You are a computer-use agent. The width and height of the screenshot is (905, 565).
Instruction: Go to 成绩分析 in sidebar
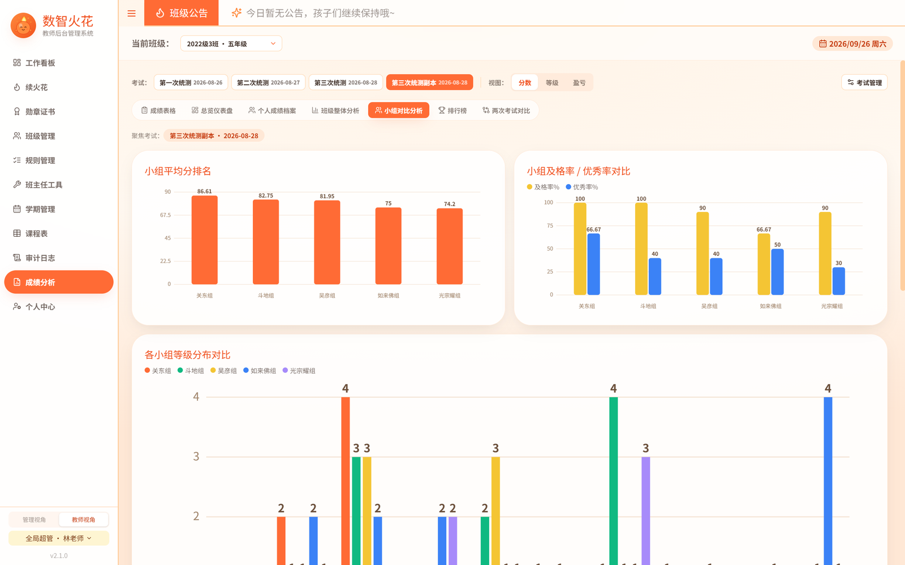(x=59, y=282)
